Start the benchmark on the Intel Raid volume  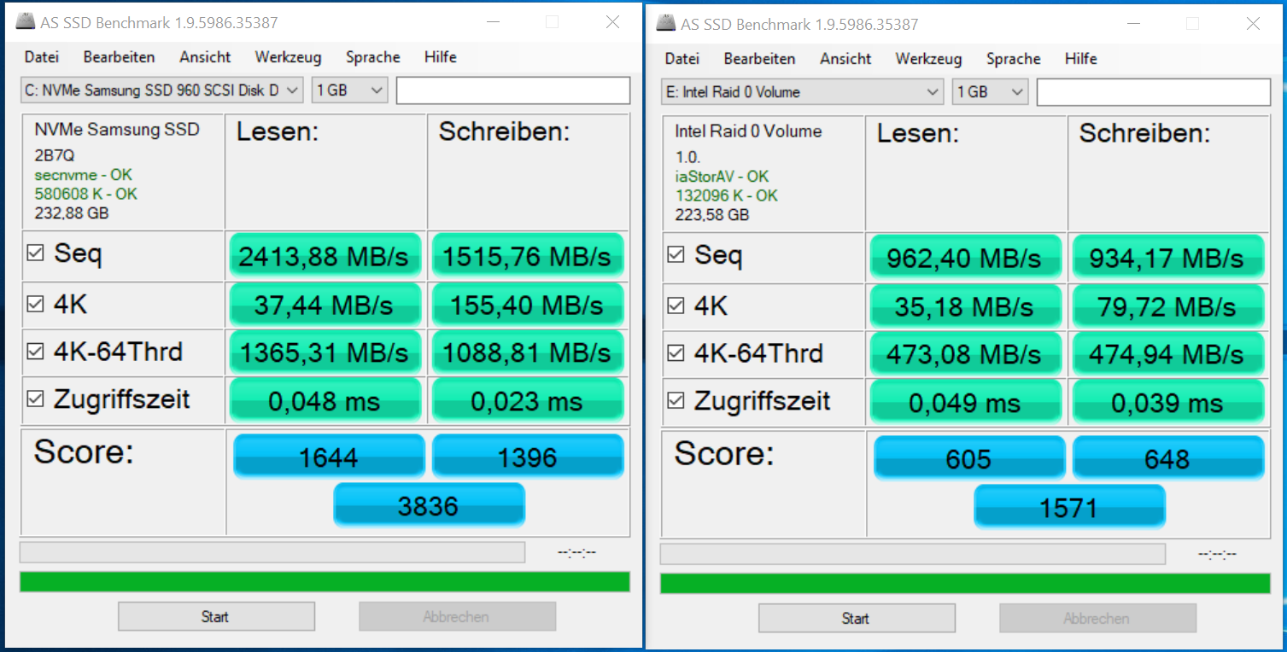pyautogui.click(x=857, y=618)
